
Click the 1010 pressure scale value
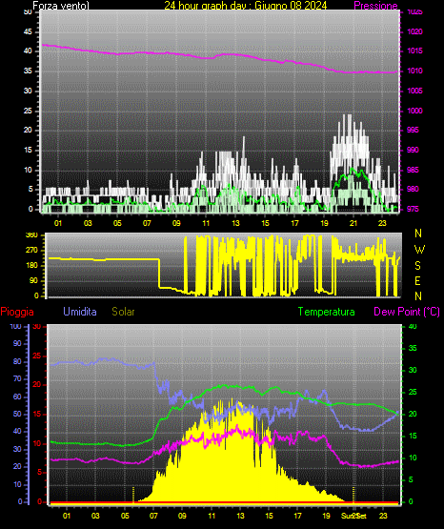(x=415, y=71)
